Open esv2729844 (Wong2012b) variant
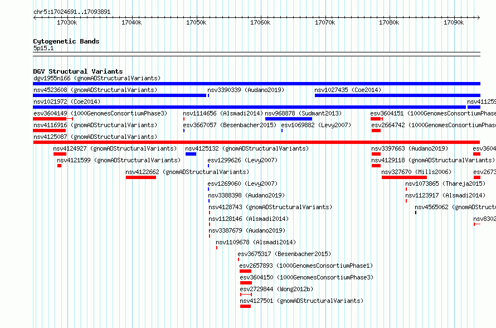The height and width of the screenshot is (328, 496). [x=276, y=289]
